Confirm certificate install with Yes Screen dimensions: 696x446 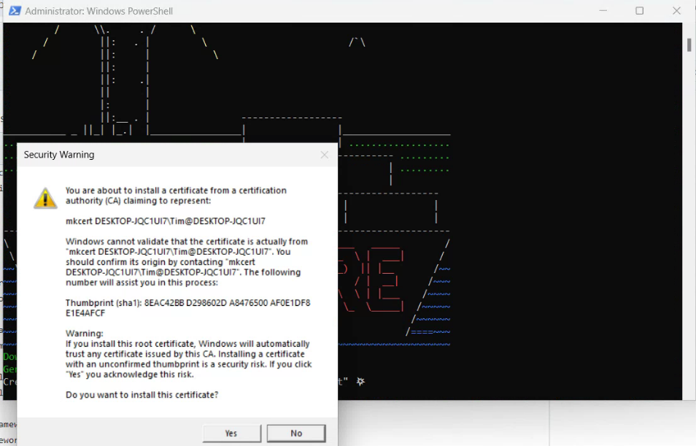(x=231, y=433)
